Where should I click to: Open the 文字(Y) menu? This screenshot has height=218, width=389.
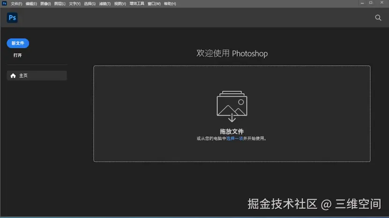point(75,4)
